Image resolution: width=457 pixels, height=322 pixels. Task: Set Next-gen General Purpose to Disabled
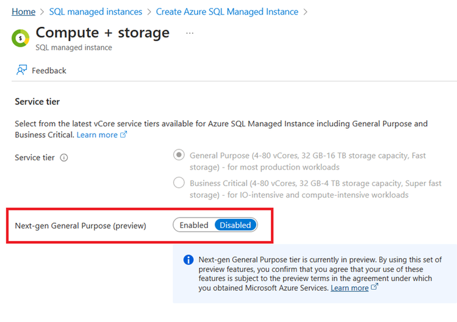[235, 225]
